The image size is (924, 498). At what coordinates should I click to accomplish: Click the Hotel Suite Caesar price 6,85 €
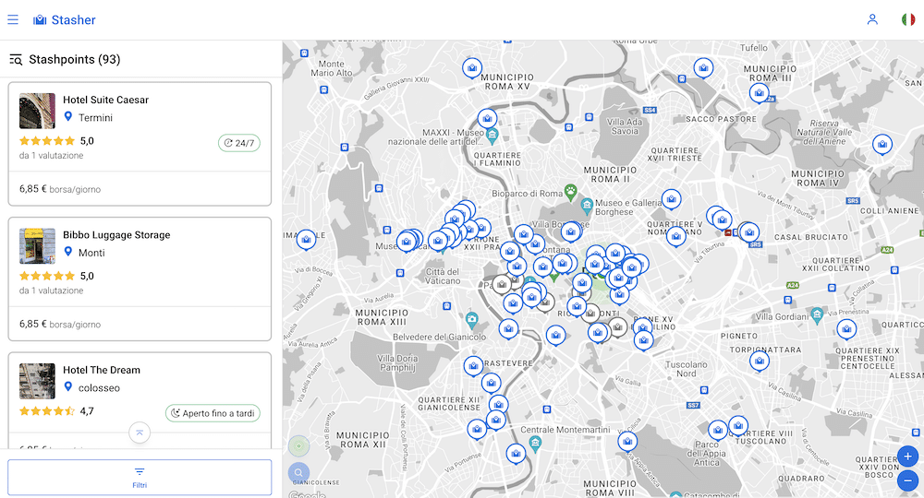tap(32, 189)
